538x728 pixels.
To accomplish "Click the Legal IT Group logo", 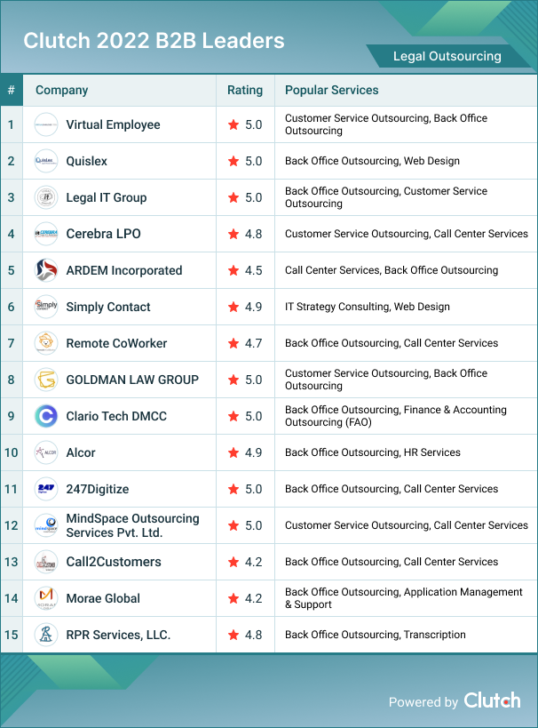I will click(46, 197).
